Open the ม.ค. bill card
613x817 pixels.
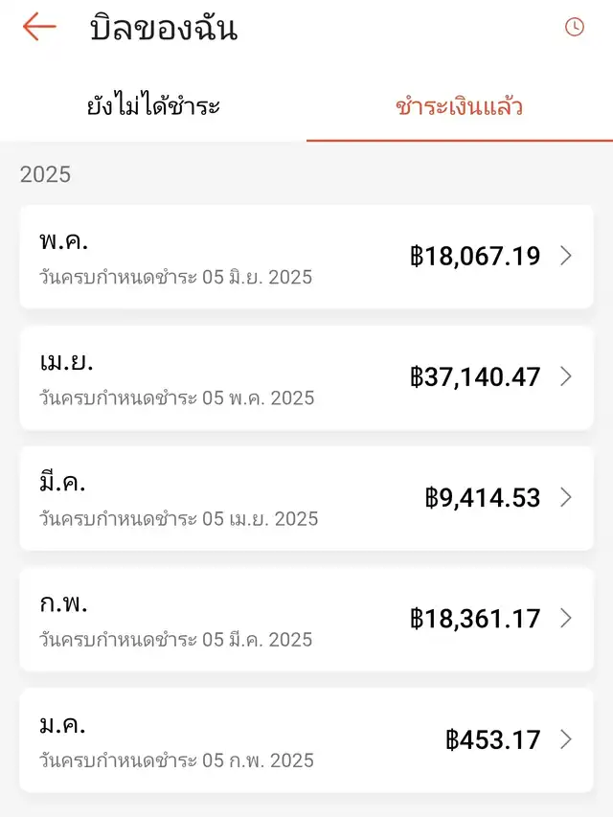point(306,740)
